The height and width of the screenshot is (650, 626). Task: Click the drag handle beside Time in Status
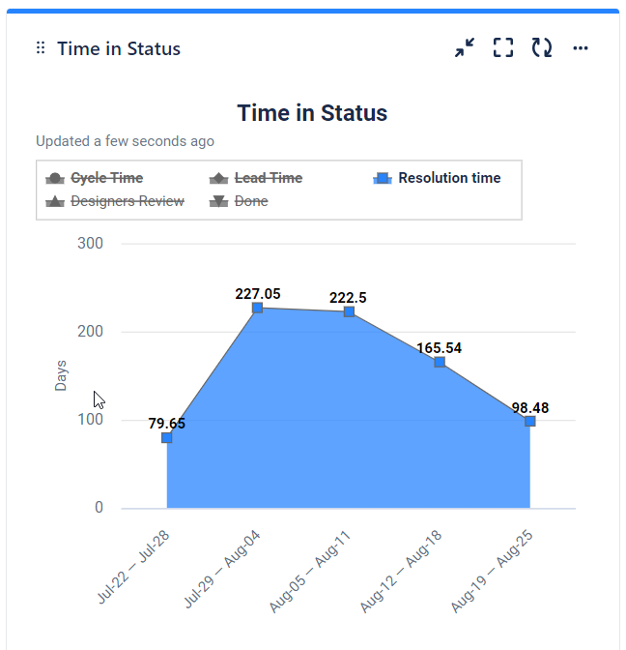point(41,48)
